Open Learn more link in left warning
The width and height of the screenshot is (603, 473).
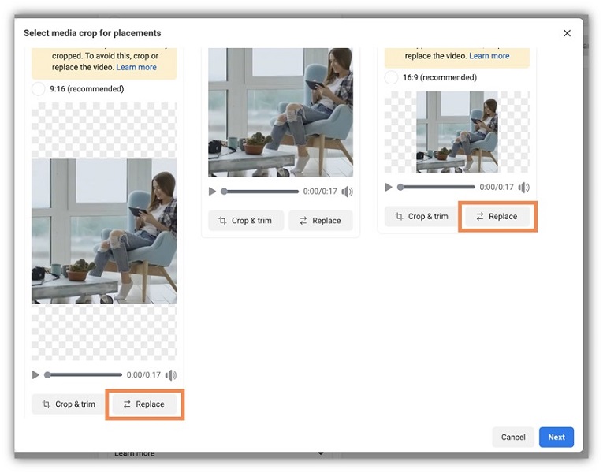(136, 68)
